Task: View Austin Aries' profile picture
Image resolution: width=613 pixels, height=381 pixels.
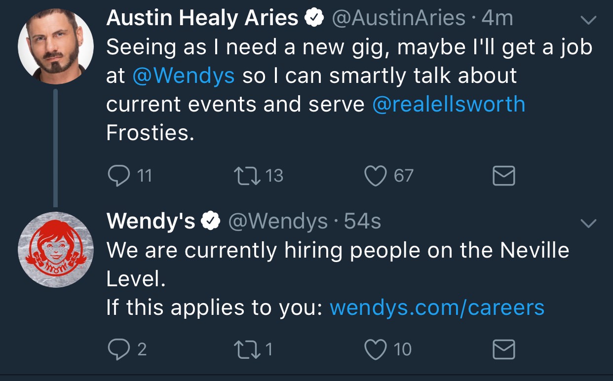Action: coord(55,46)
